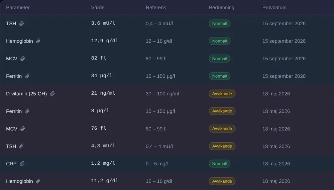Click Avvikande badge in Hemoglobin 11,2 row

(222, 181)
